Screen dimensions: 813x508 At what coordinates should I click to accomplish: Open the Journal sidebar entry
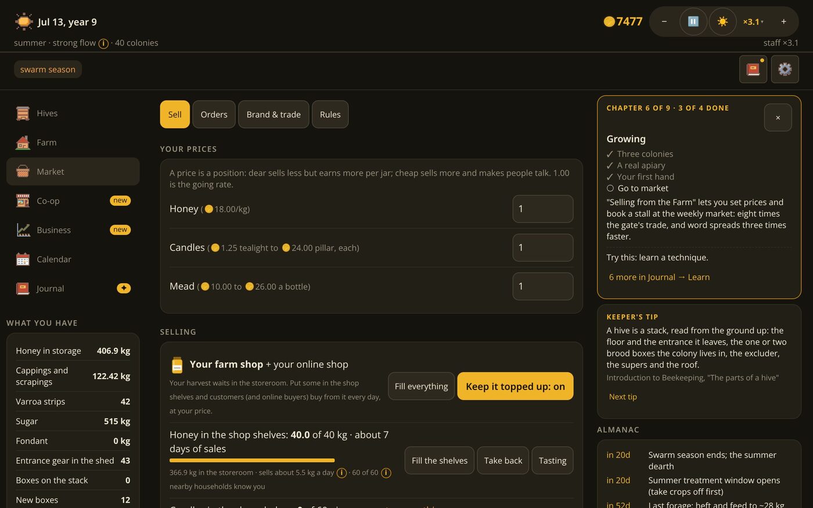73,289
